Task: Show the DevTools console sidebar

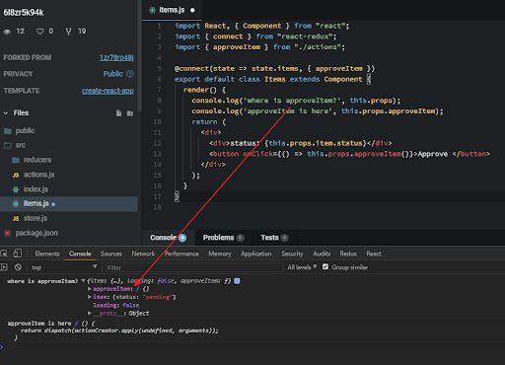Action: (x=4, y=267)
